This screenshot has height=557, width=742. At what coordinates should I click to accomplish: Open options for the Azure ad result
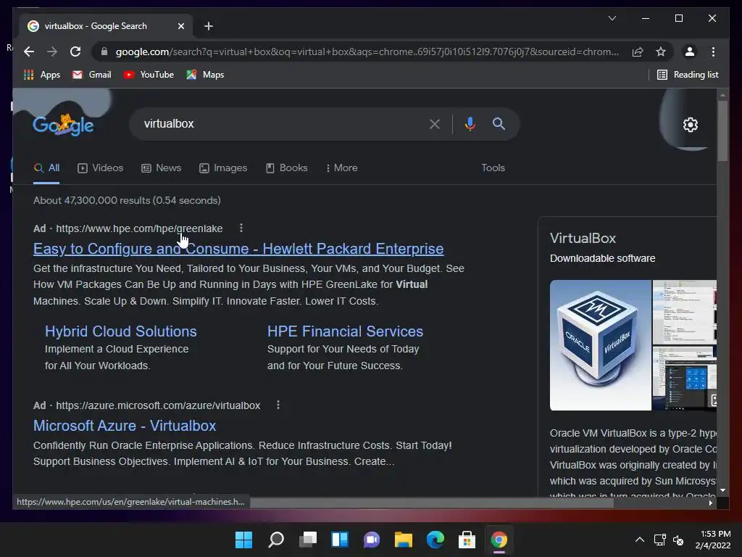point(278,405)
